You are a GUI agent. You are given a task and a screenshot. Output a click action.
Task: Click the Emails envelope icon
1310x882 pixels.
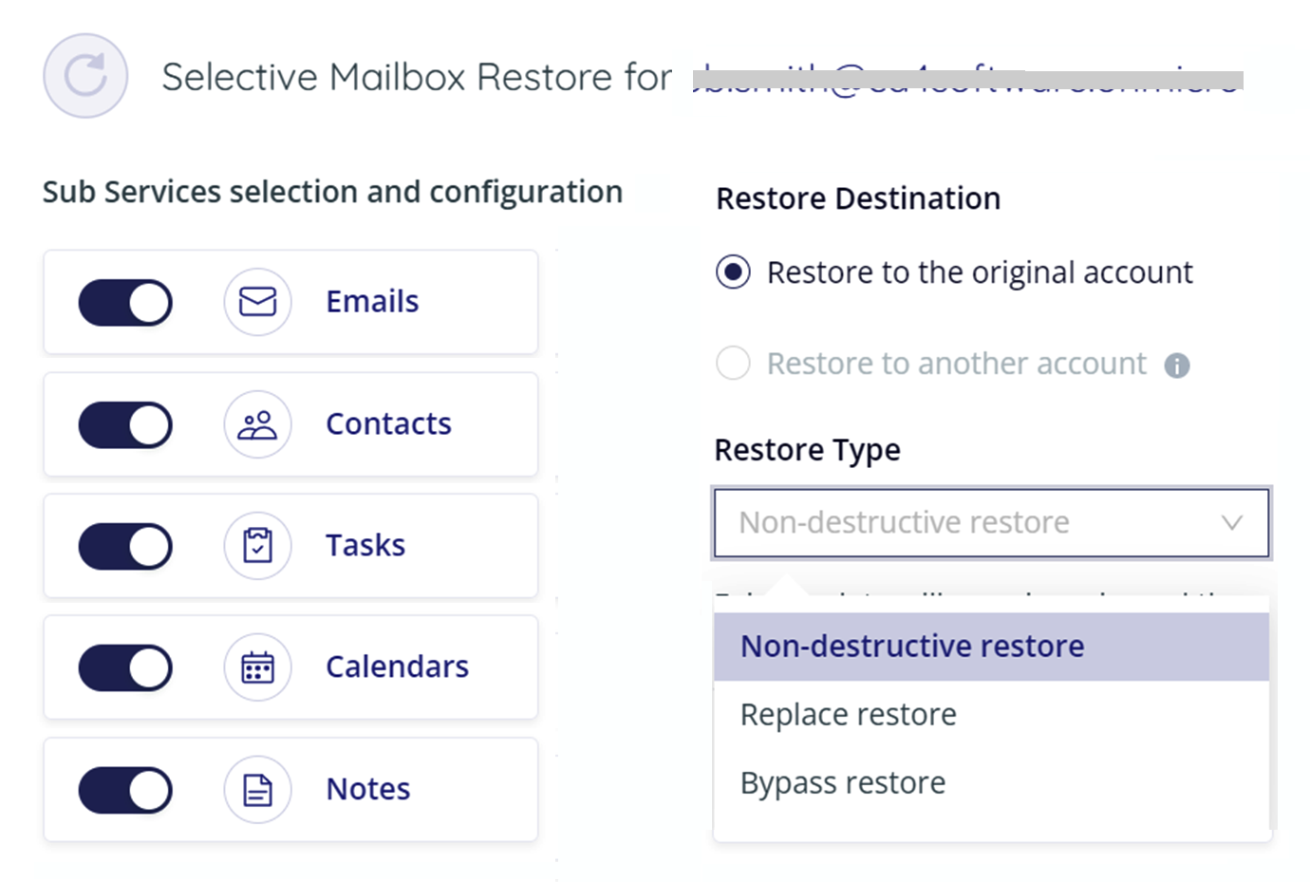coord(257,302)
